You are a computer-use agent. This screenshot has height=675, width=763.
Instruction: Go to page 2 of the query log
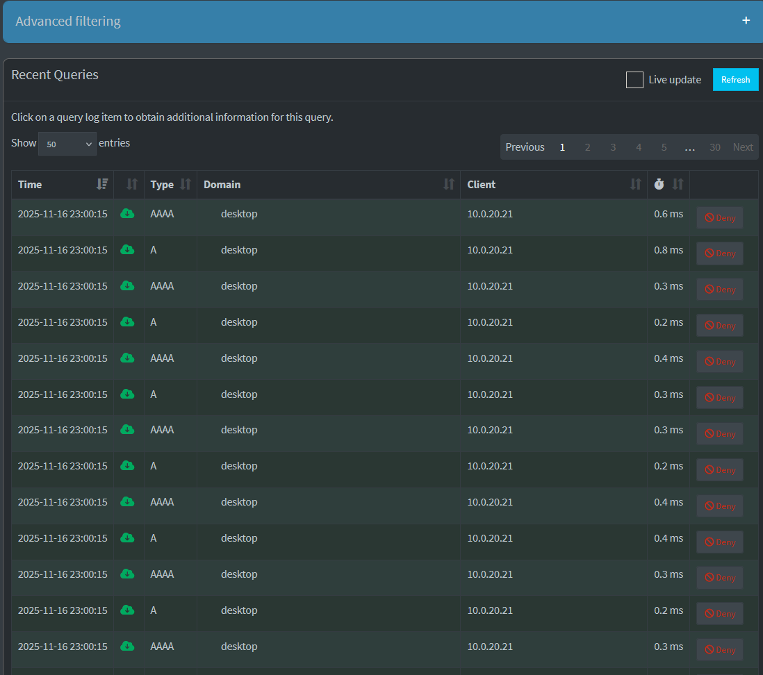(x=587, y=147)
